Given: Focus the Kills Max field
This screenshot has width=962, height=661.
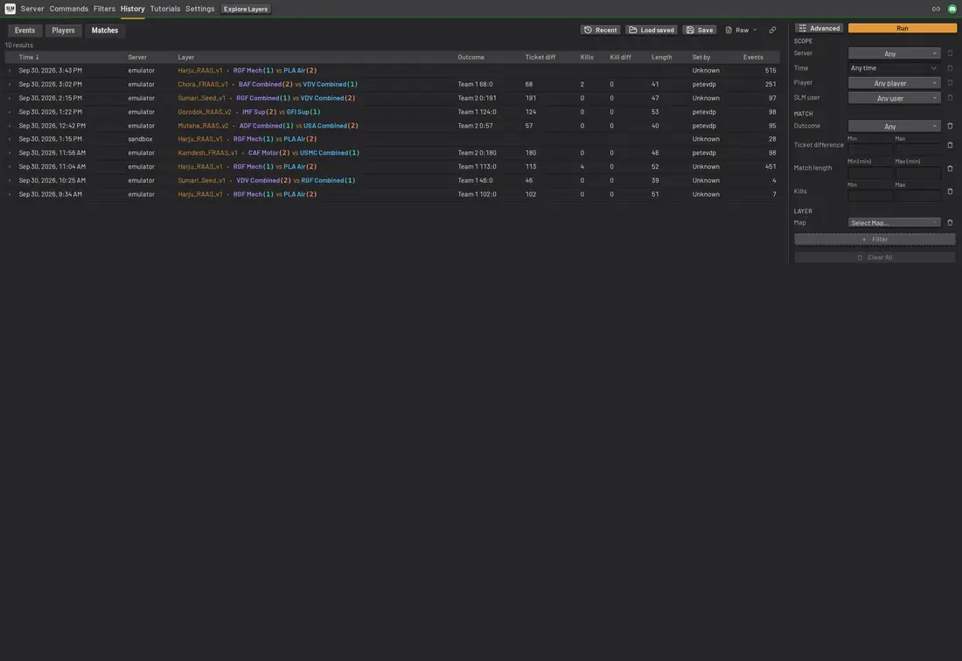Looking at the screenshot, I should (x=917, y=196).
